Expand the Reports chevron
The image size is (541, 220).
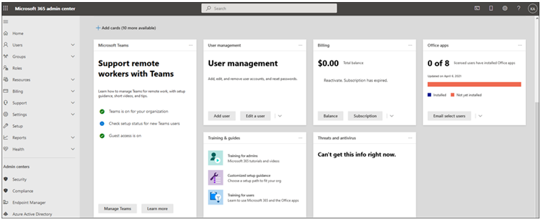pyautogui.click(x=73, y=137)
